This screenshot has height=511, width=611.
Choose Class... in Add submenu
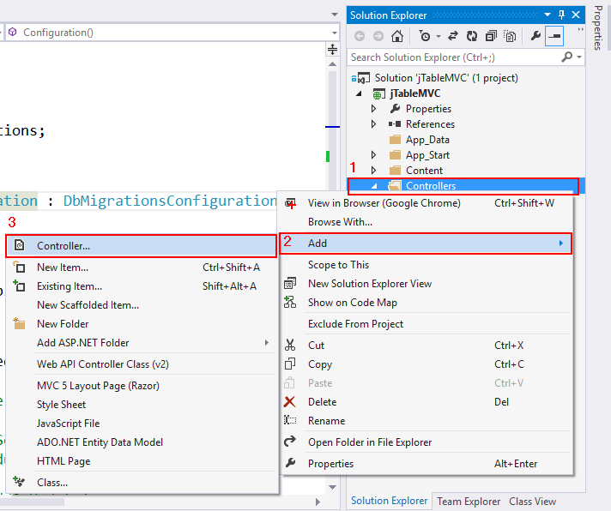[x=141, y=483]
